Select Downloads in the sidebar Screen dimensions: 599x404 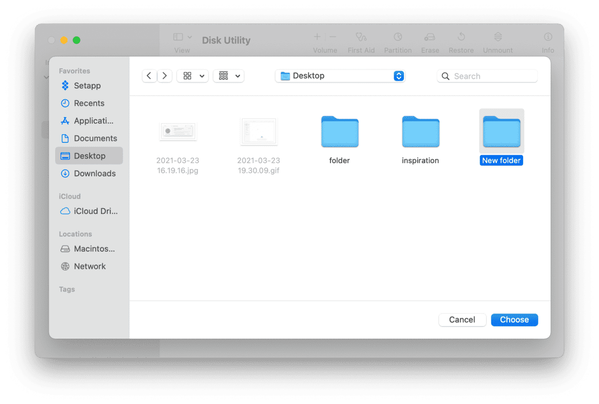pos(94,173)
